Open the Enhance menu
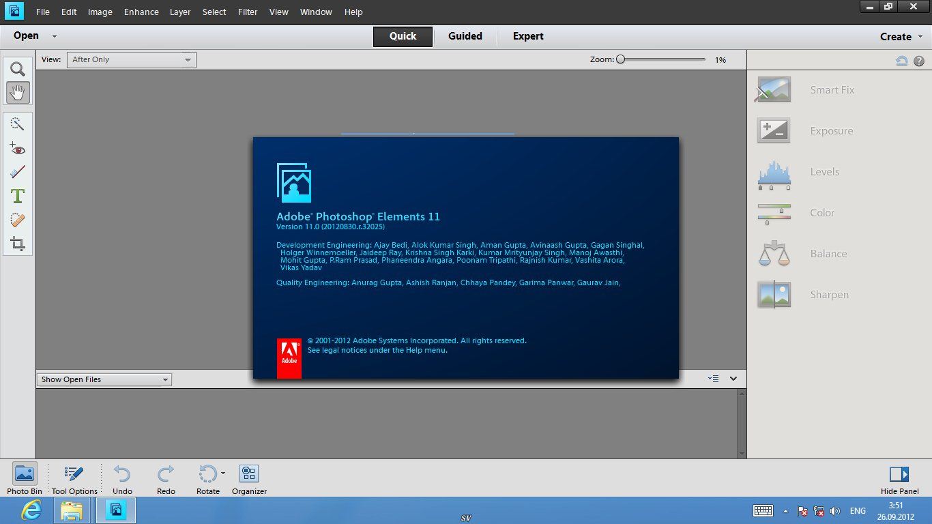Viewport: 932px width, 524px height. 141,12
